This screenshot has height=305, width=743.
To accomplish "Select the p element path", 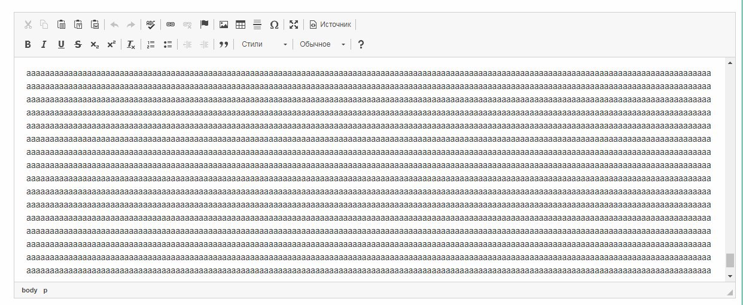I will pos(45,290).
